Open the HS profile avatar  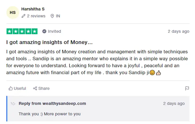pos(13,12)
